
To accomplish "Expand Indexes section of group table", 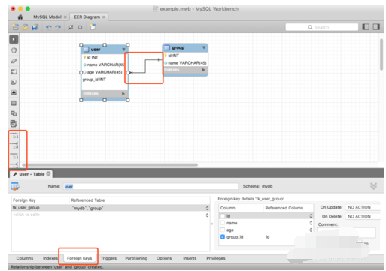I will [203, 70].
